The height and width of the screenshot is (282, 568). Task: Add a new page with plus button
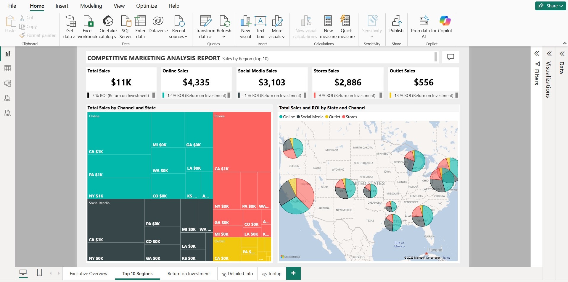(293, 273)
